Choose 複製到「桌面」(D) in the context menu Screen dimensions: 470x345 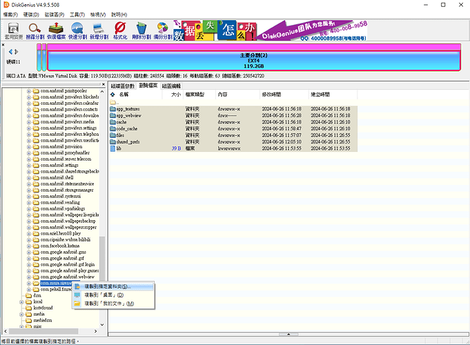click(x=114, y=295)
